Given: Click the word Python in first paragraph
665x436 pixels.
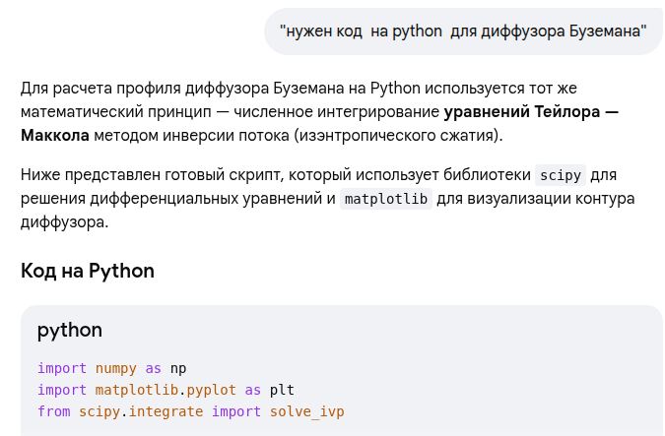Looking at the screenshot, I should [x=395, y=89].
